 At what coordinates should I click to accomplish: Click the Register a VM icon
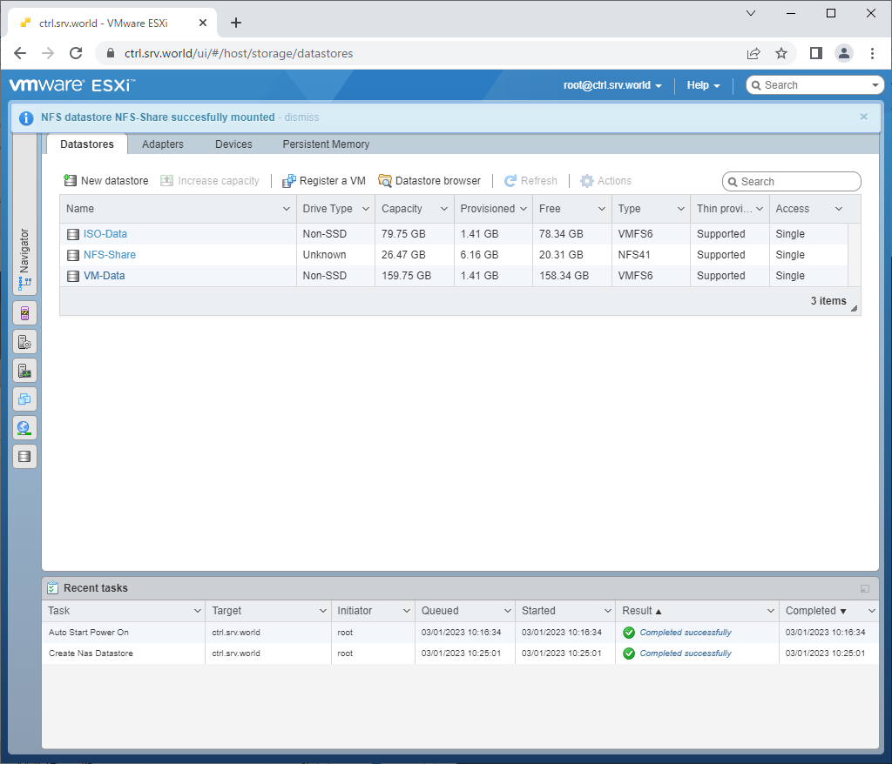[x=287, y=180]
